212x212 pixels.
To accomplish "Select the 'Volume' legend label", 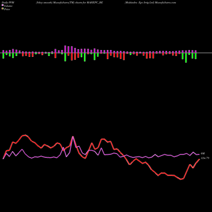I will tap(8, 6).
